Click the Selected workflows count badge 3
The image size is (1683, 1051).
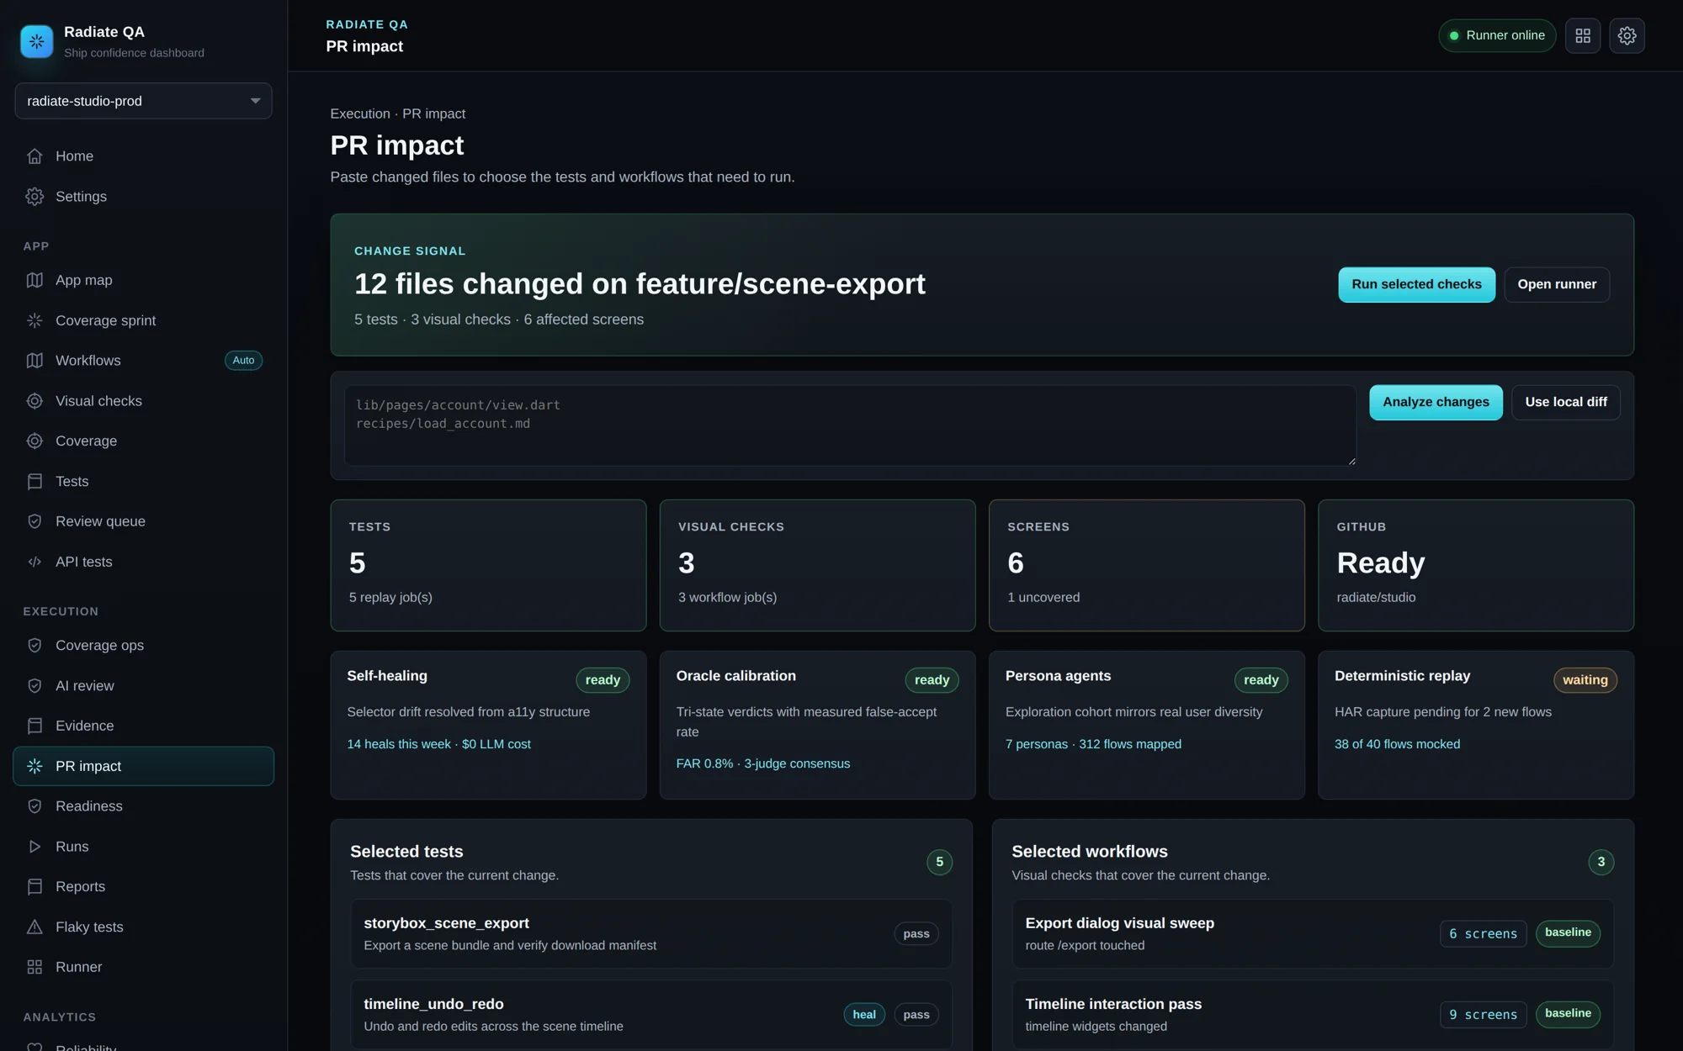1601,862
